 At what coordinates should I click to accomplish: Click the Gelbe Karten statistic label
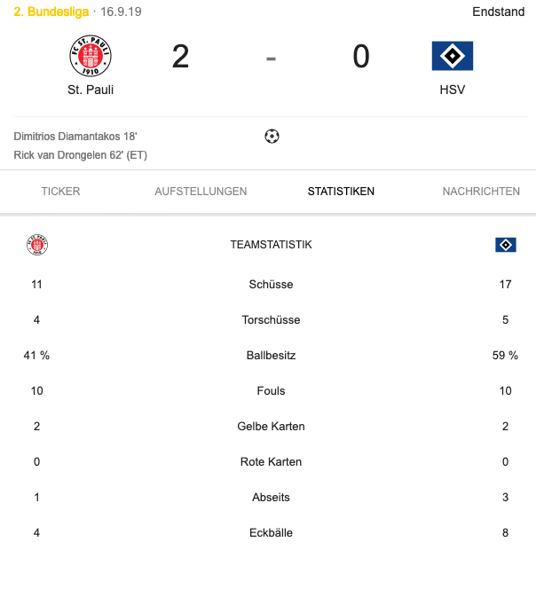click(x=271, y=426)
